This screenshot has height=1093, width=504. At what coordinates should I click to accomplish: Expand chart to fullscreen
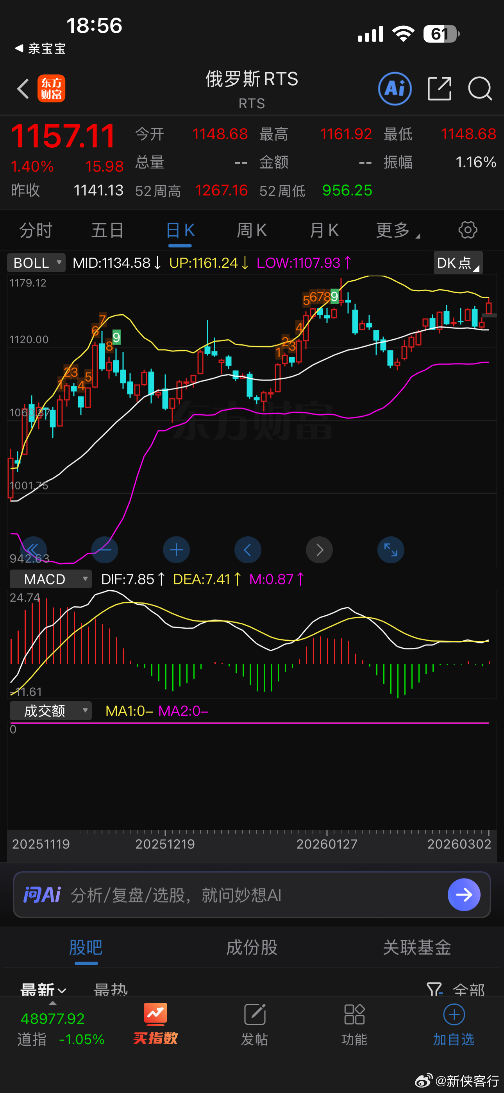[x=391, y=550]
